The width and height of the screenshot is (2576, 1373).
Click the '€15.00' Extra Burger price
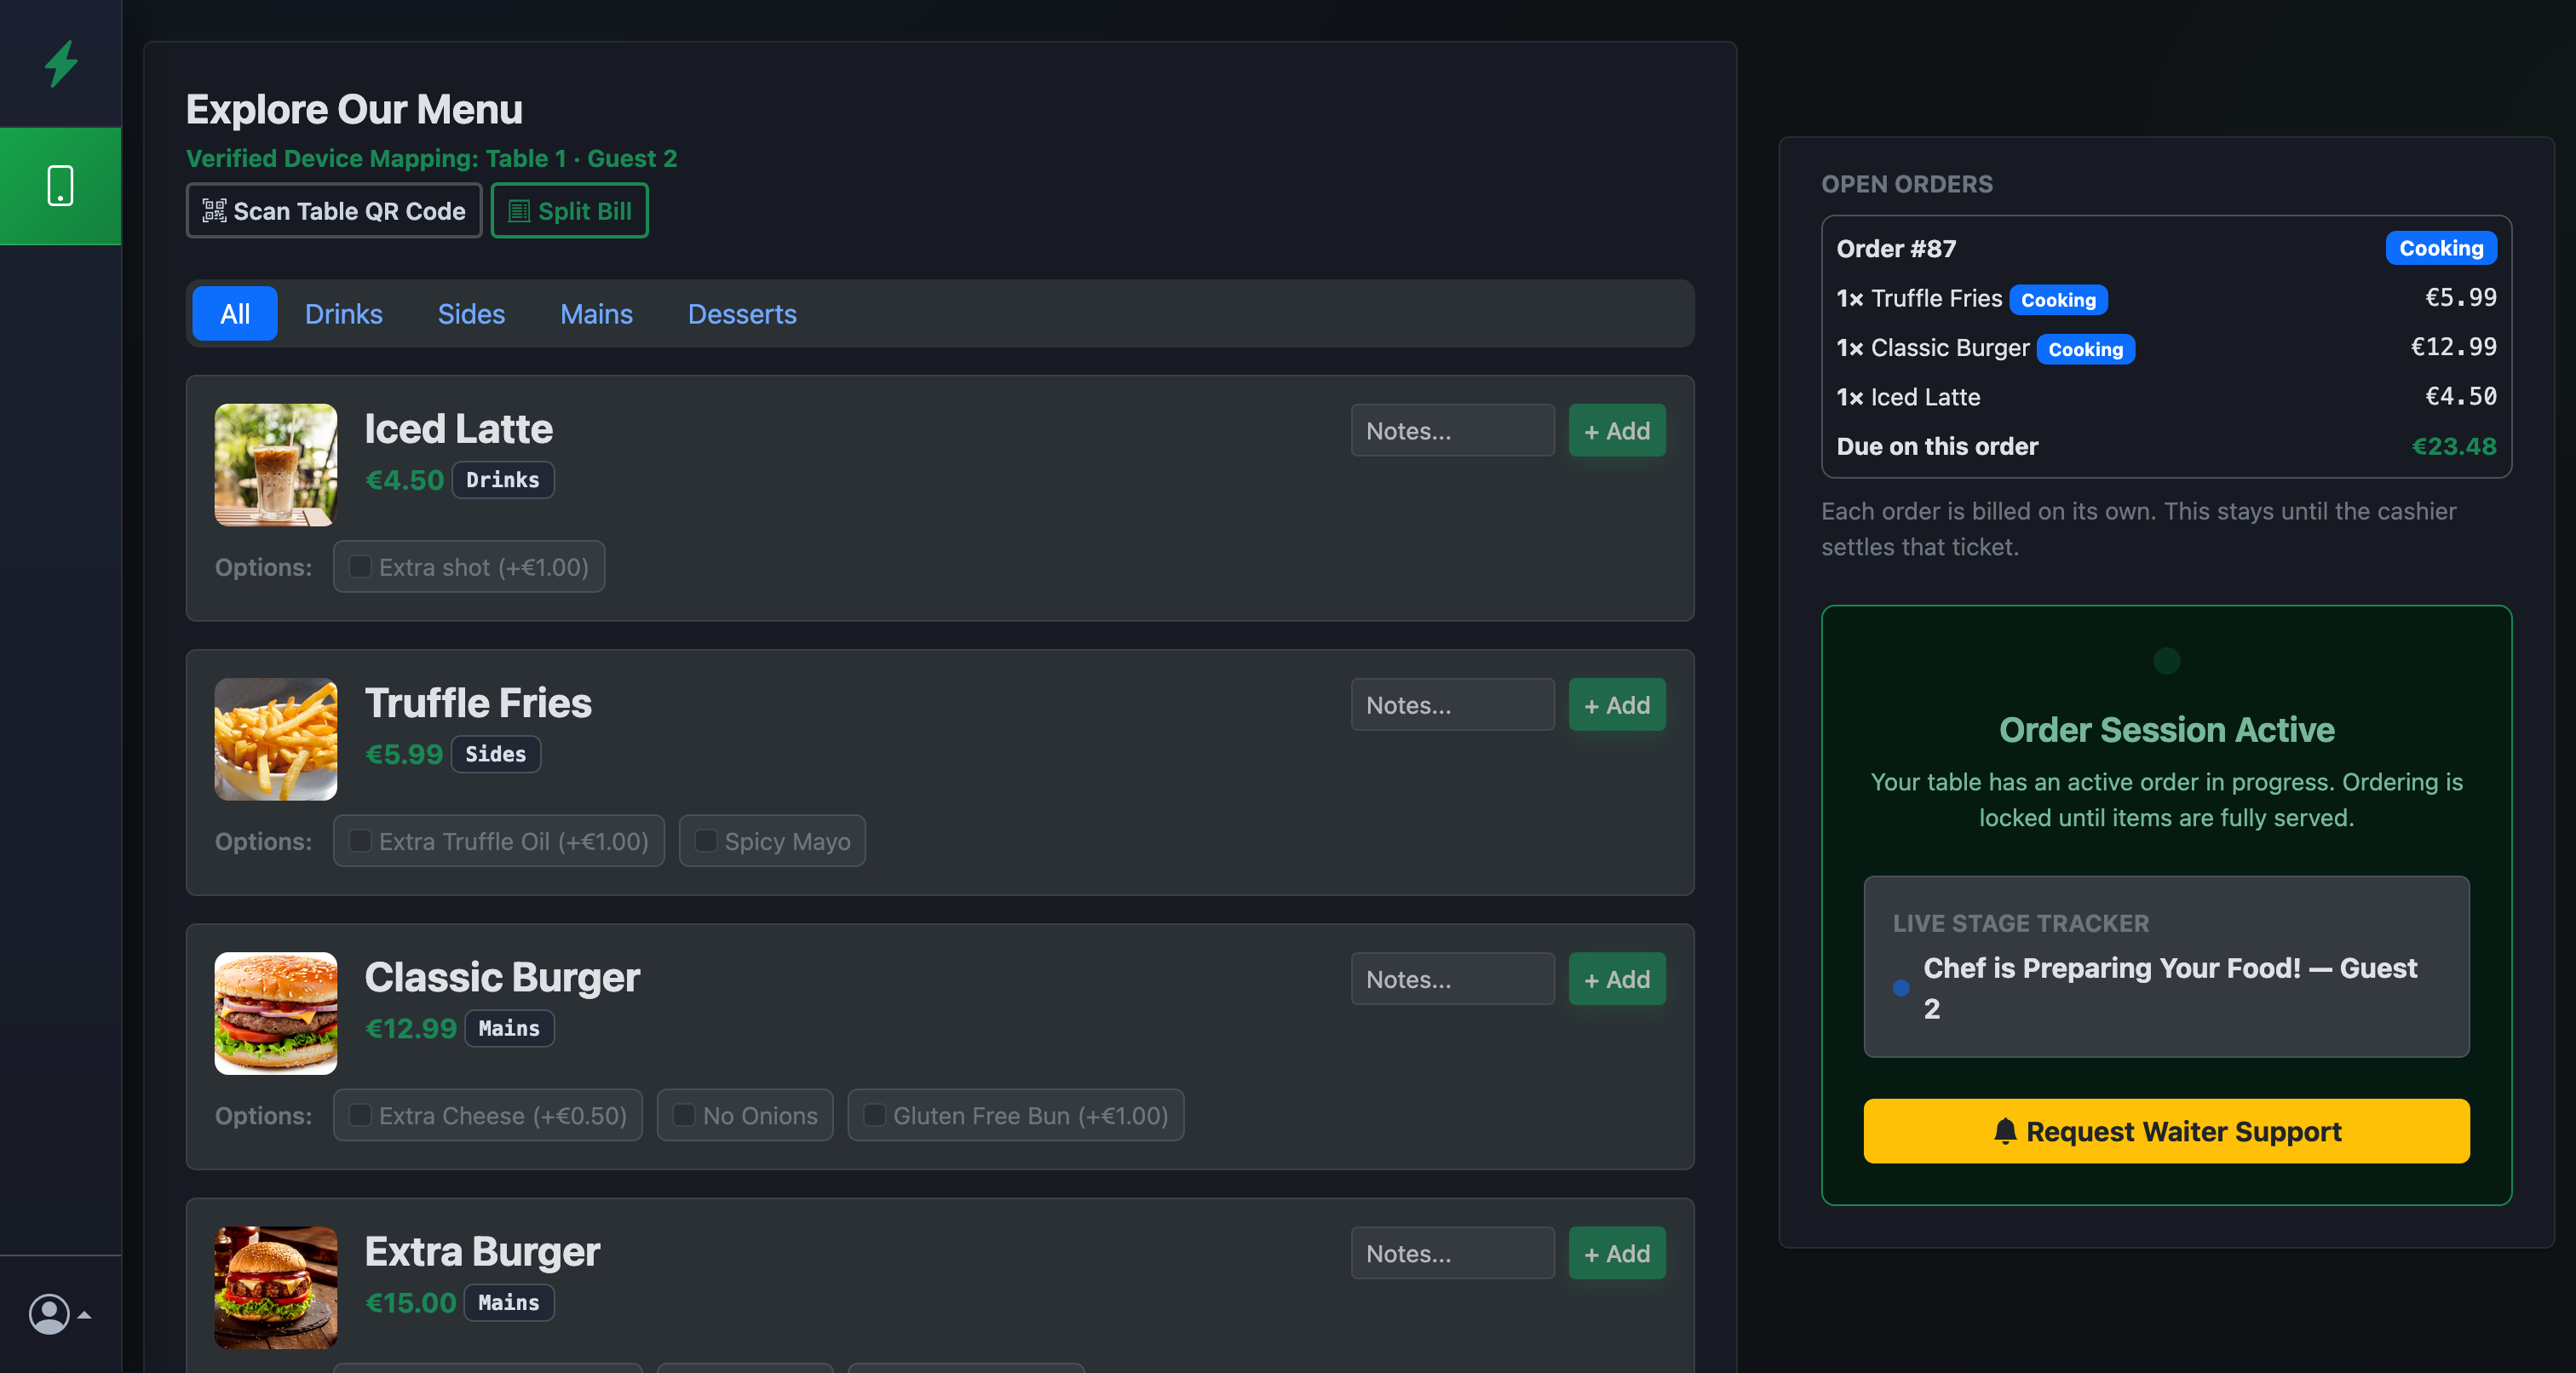click(x=410, y=1302)
